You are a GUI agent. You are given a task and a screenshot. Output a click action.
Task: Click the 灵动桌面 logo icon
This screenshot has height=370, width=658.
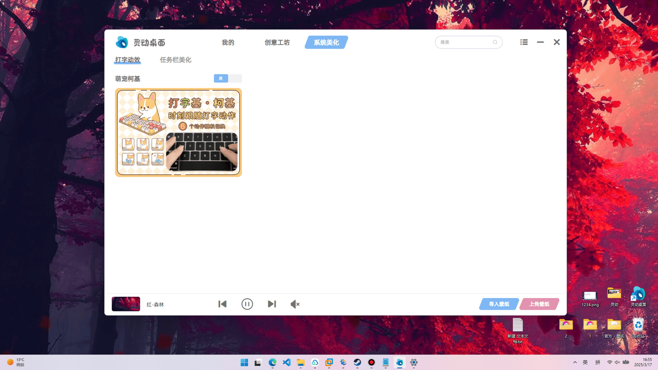[x=122, y=42]
